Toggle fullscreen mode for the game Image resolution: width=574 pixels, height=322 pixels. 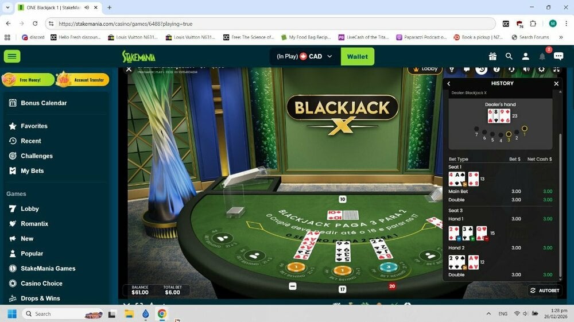coord(556,69)
